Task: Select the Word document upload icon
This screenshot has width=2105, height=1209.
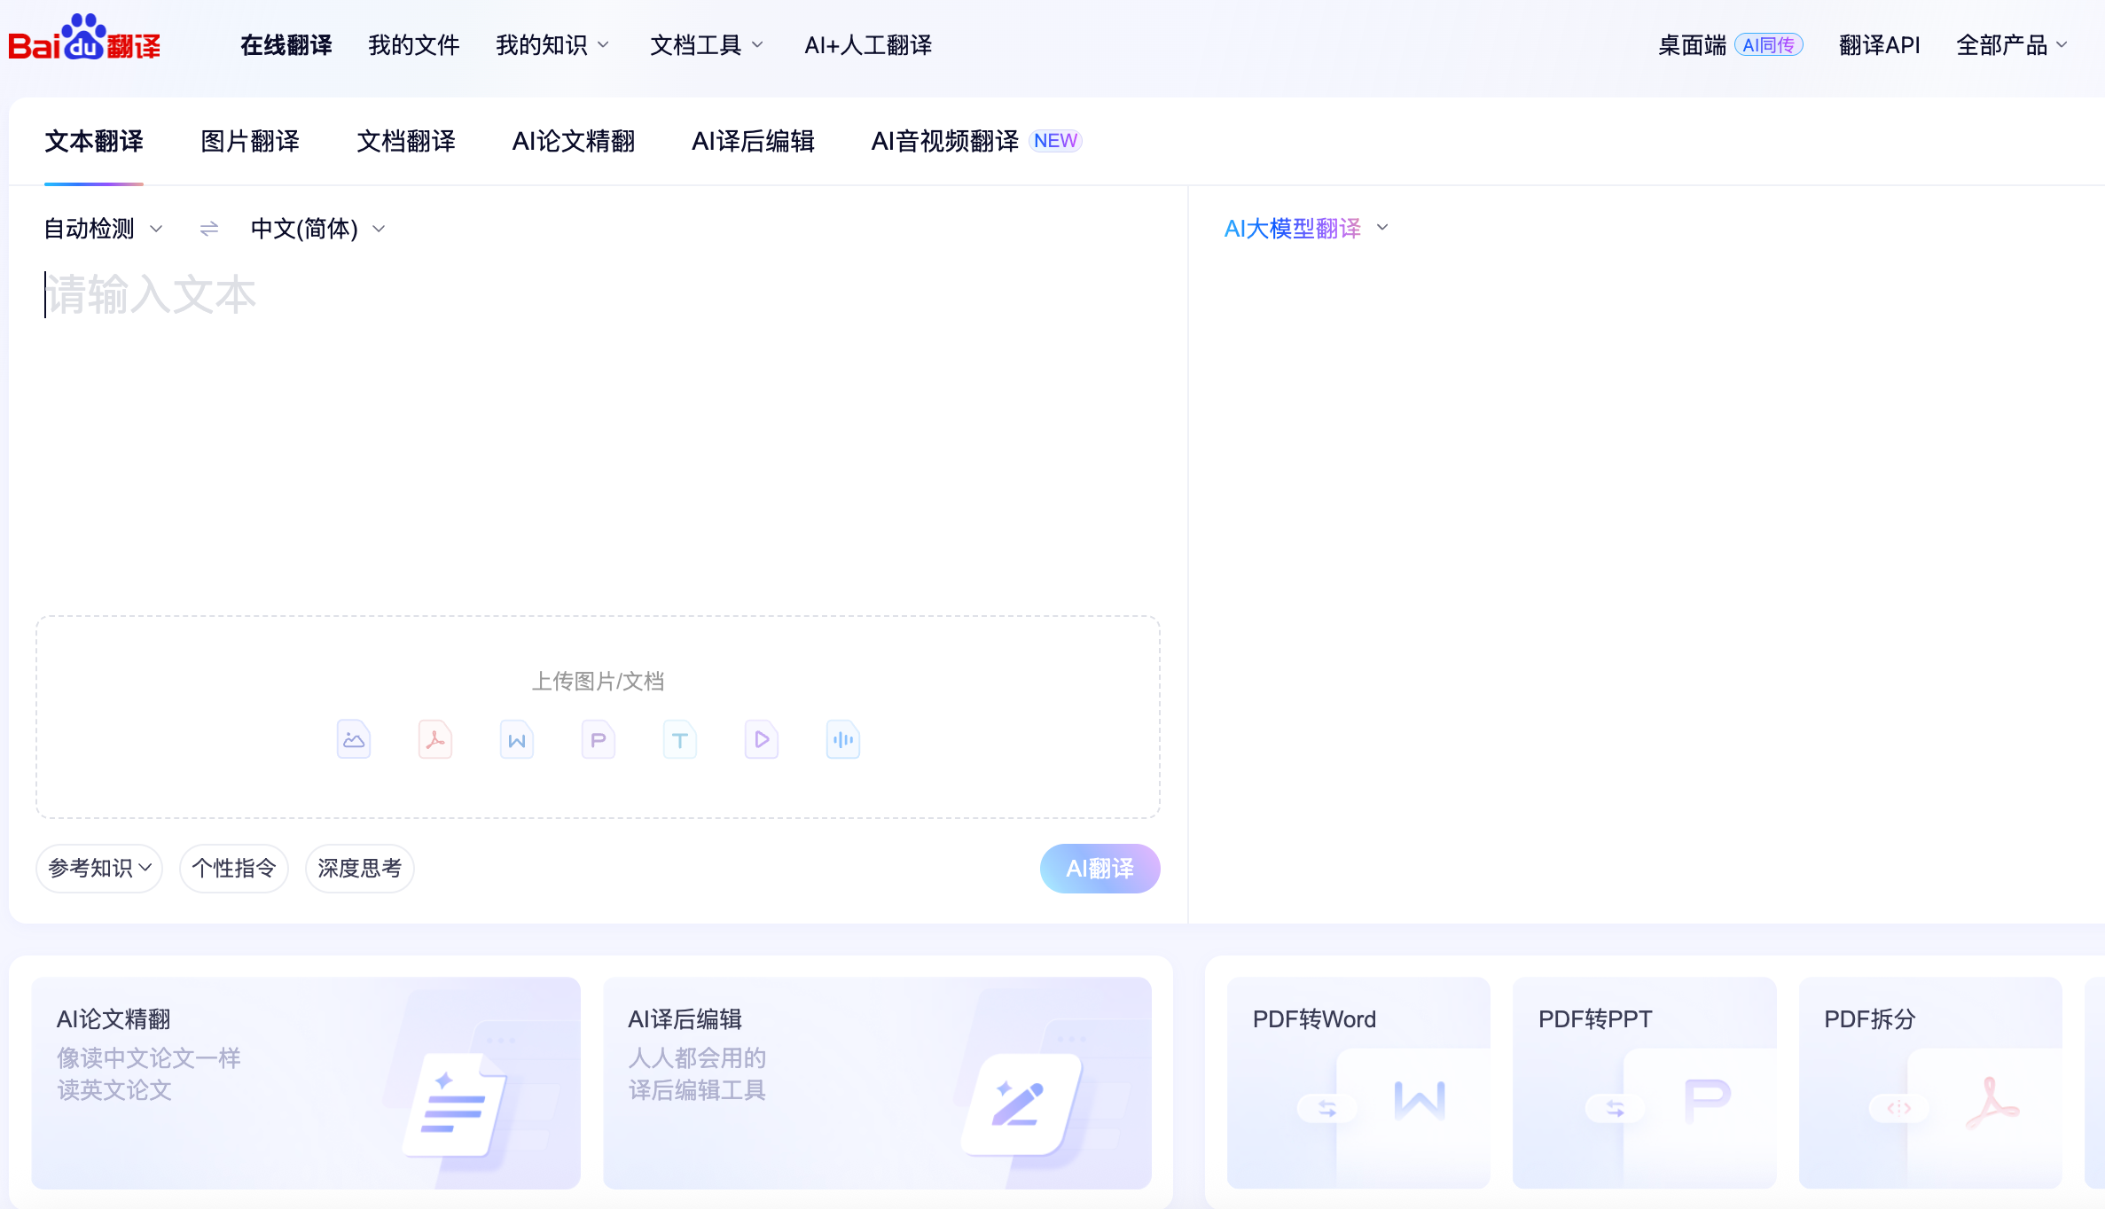Action: pyautogui.click(x=516, y=738)
